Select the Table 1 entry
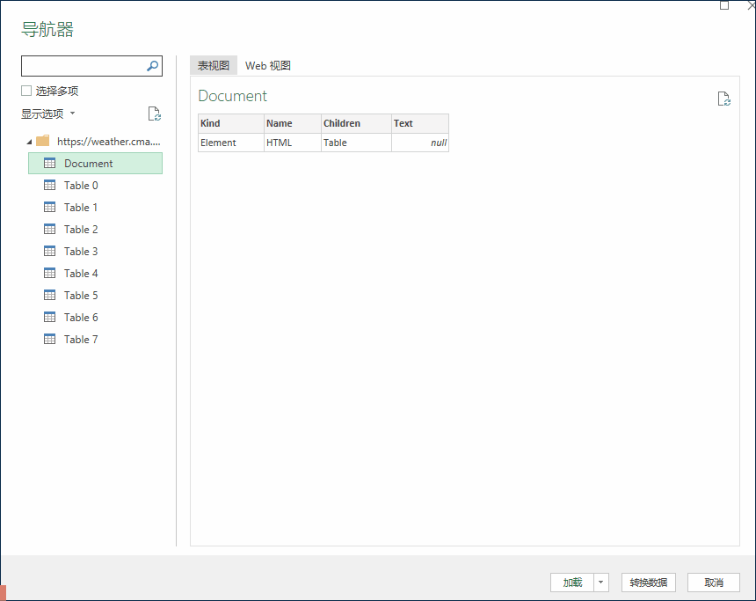The height and width of the screenshot is (601, 756). pyautogui.click(x=80, y=207)
